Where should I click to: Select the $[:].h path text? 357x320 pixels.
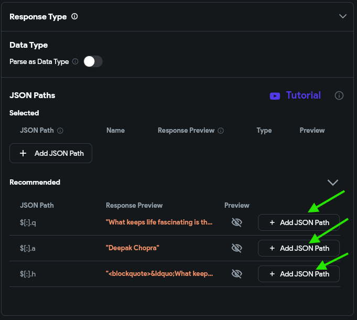coord(28,274)
